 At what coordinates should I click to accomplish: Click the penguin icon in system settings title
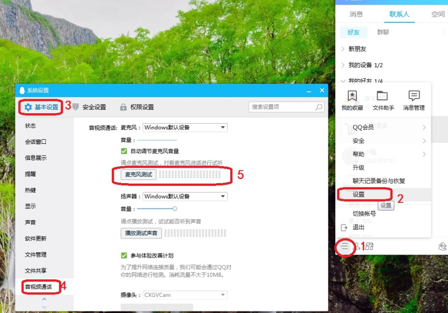click(x=22, y=91)
